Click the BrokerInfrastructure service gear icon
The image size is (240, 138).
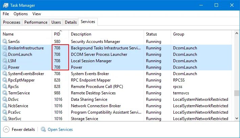(5, 48)
